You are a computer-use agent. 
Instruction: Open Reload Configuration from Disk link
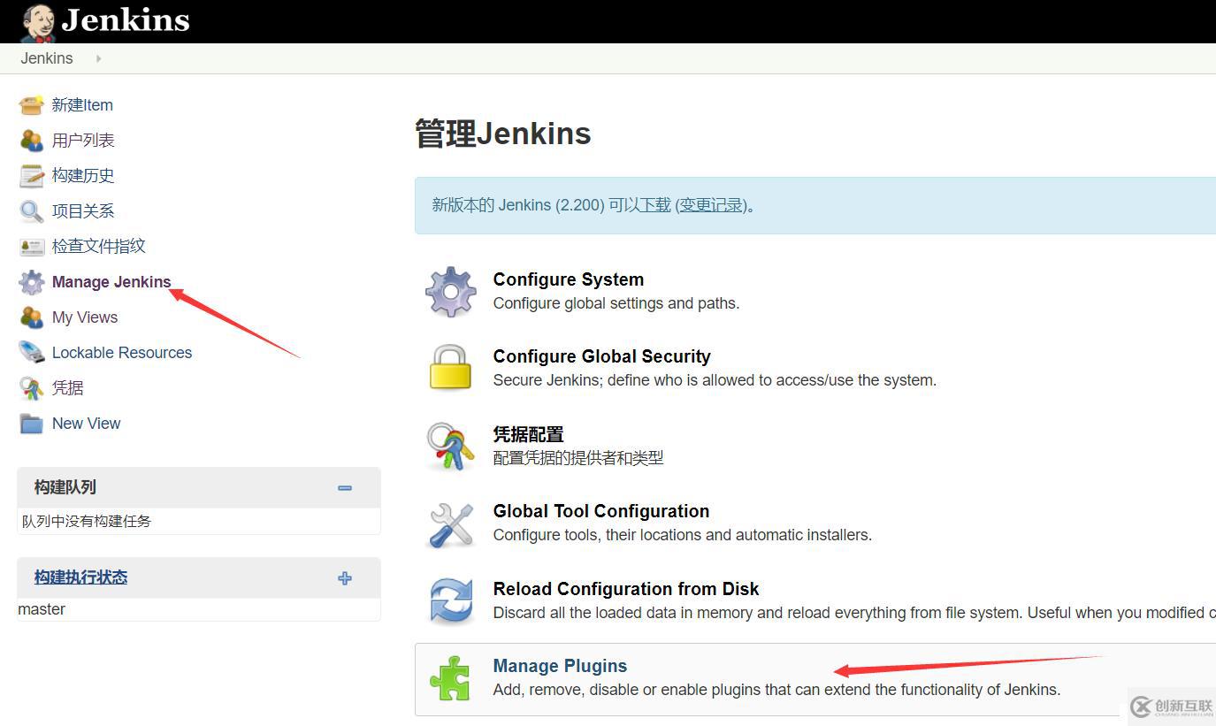click(626, 589)
